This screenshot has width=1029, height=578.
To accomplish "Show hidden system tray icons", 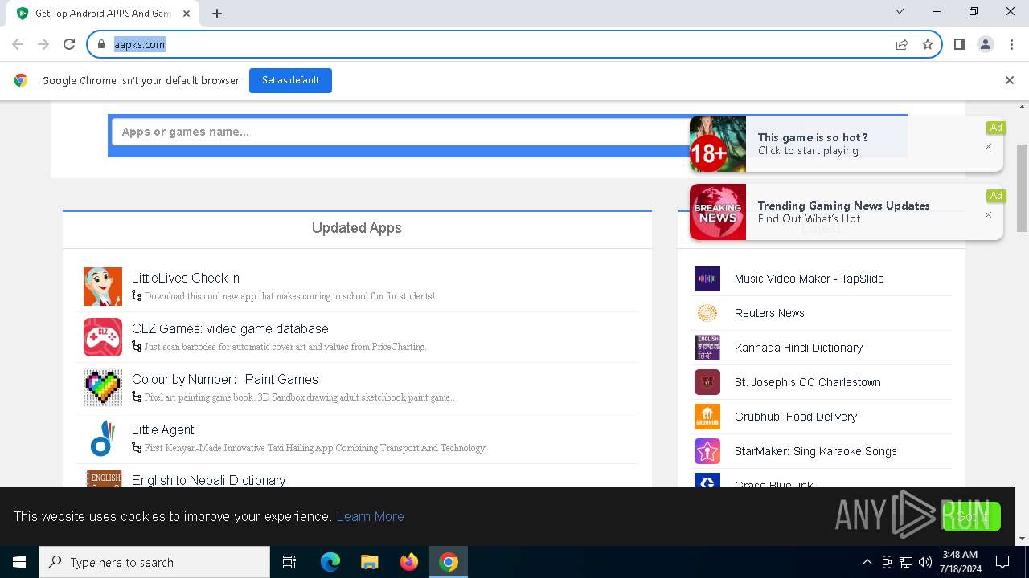I will click(x=867, y=562).
